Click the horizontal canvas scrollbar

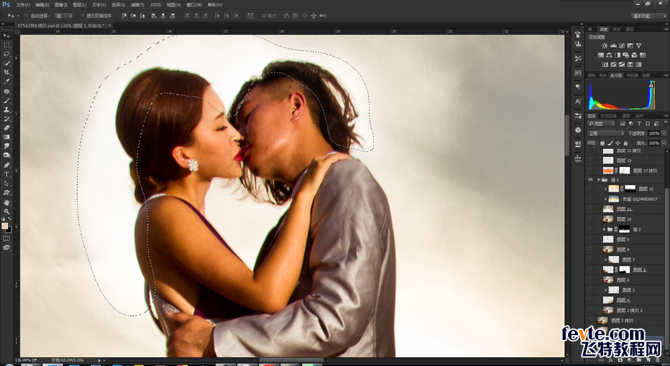point(291,360)
